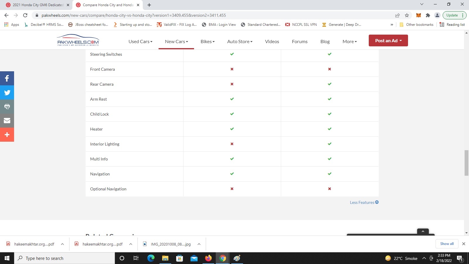Image resolution: width=469 pixels, height=264 pixels.
Task: Open Standard Chartered bookmark
Action: 261,25
